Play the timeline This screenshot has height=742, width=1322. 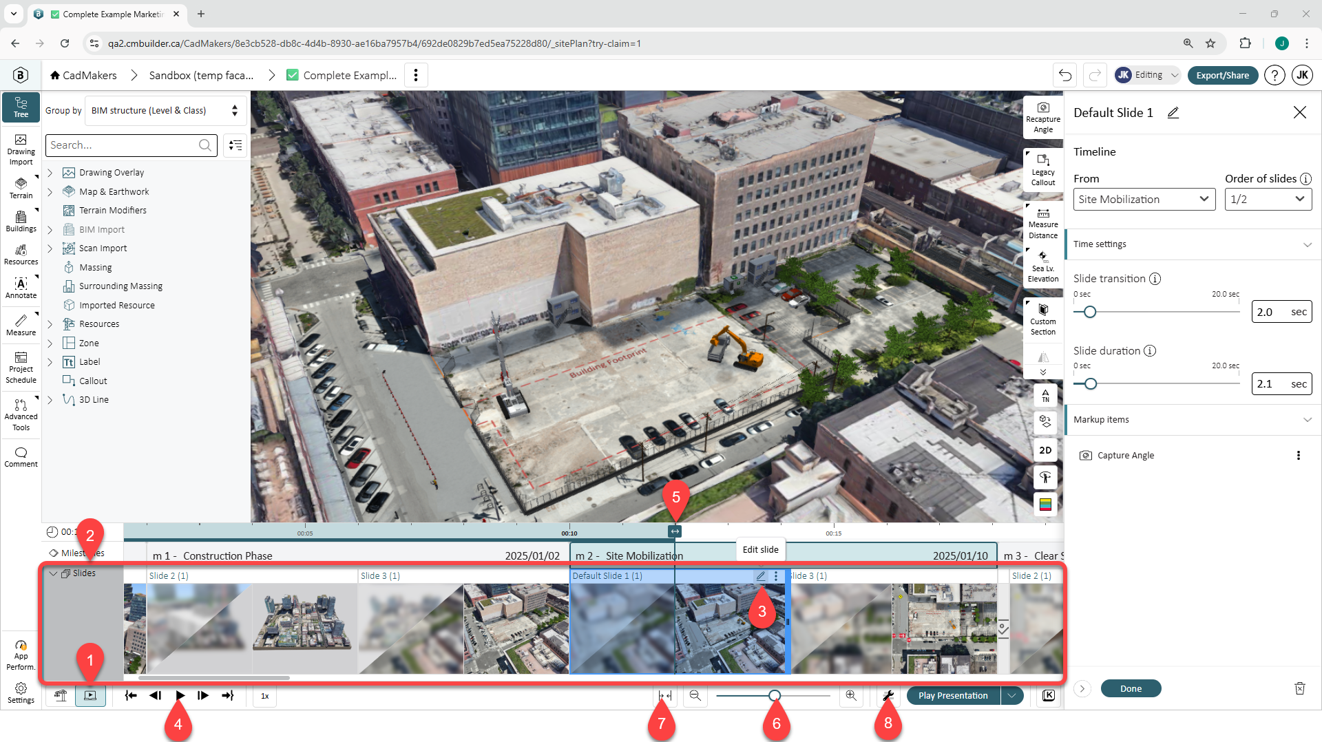point(180,696)
